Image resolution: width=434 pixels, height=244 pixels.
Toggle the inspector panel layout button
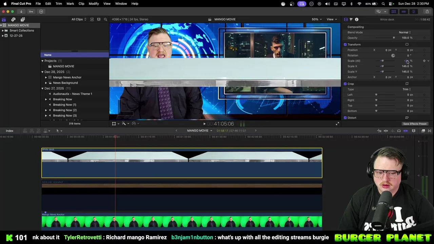413,12
